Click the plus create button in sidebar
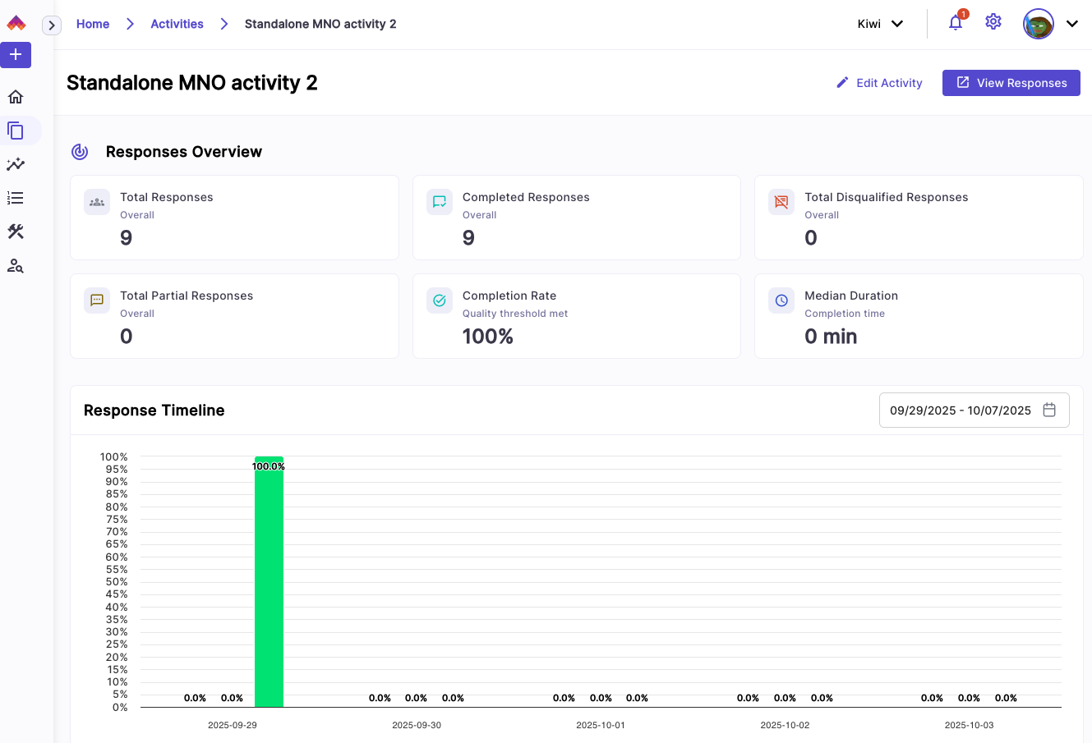Screen dimensions: 1092x743 click(x=16, y=55)
